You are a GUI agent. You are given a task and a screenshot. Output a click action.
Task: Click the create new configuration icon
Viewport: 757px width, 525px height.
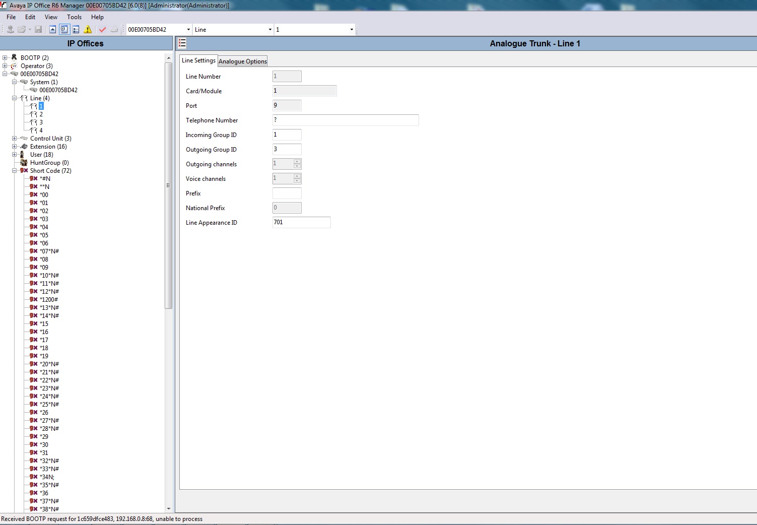pyautogui.click(x=114, y=29)
